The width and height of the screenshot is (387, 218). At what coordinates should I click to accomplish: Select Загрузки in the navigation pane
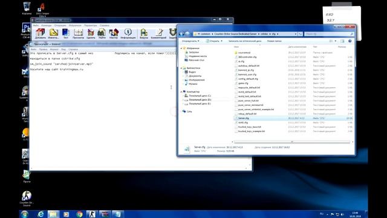pyautogui.click(x=193, y=52)
